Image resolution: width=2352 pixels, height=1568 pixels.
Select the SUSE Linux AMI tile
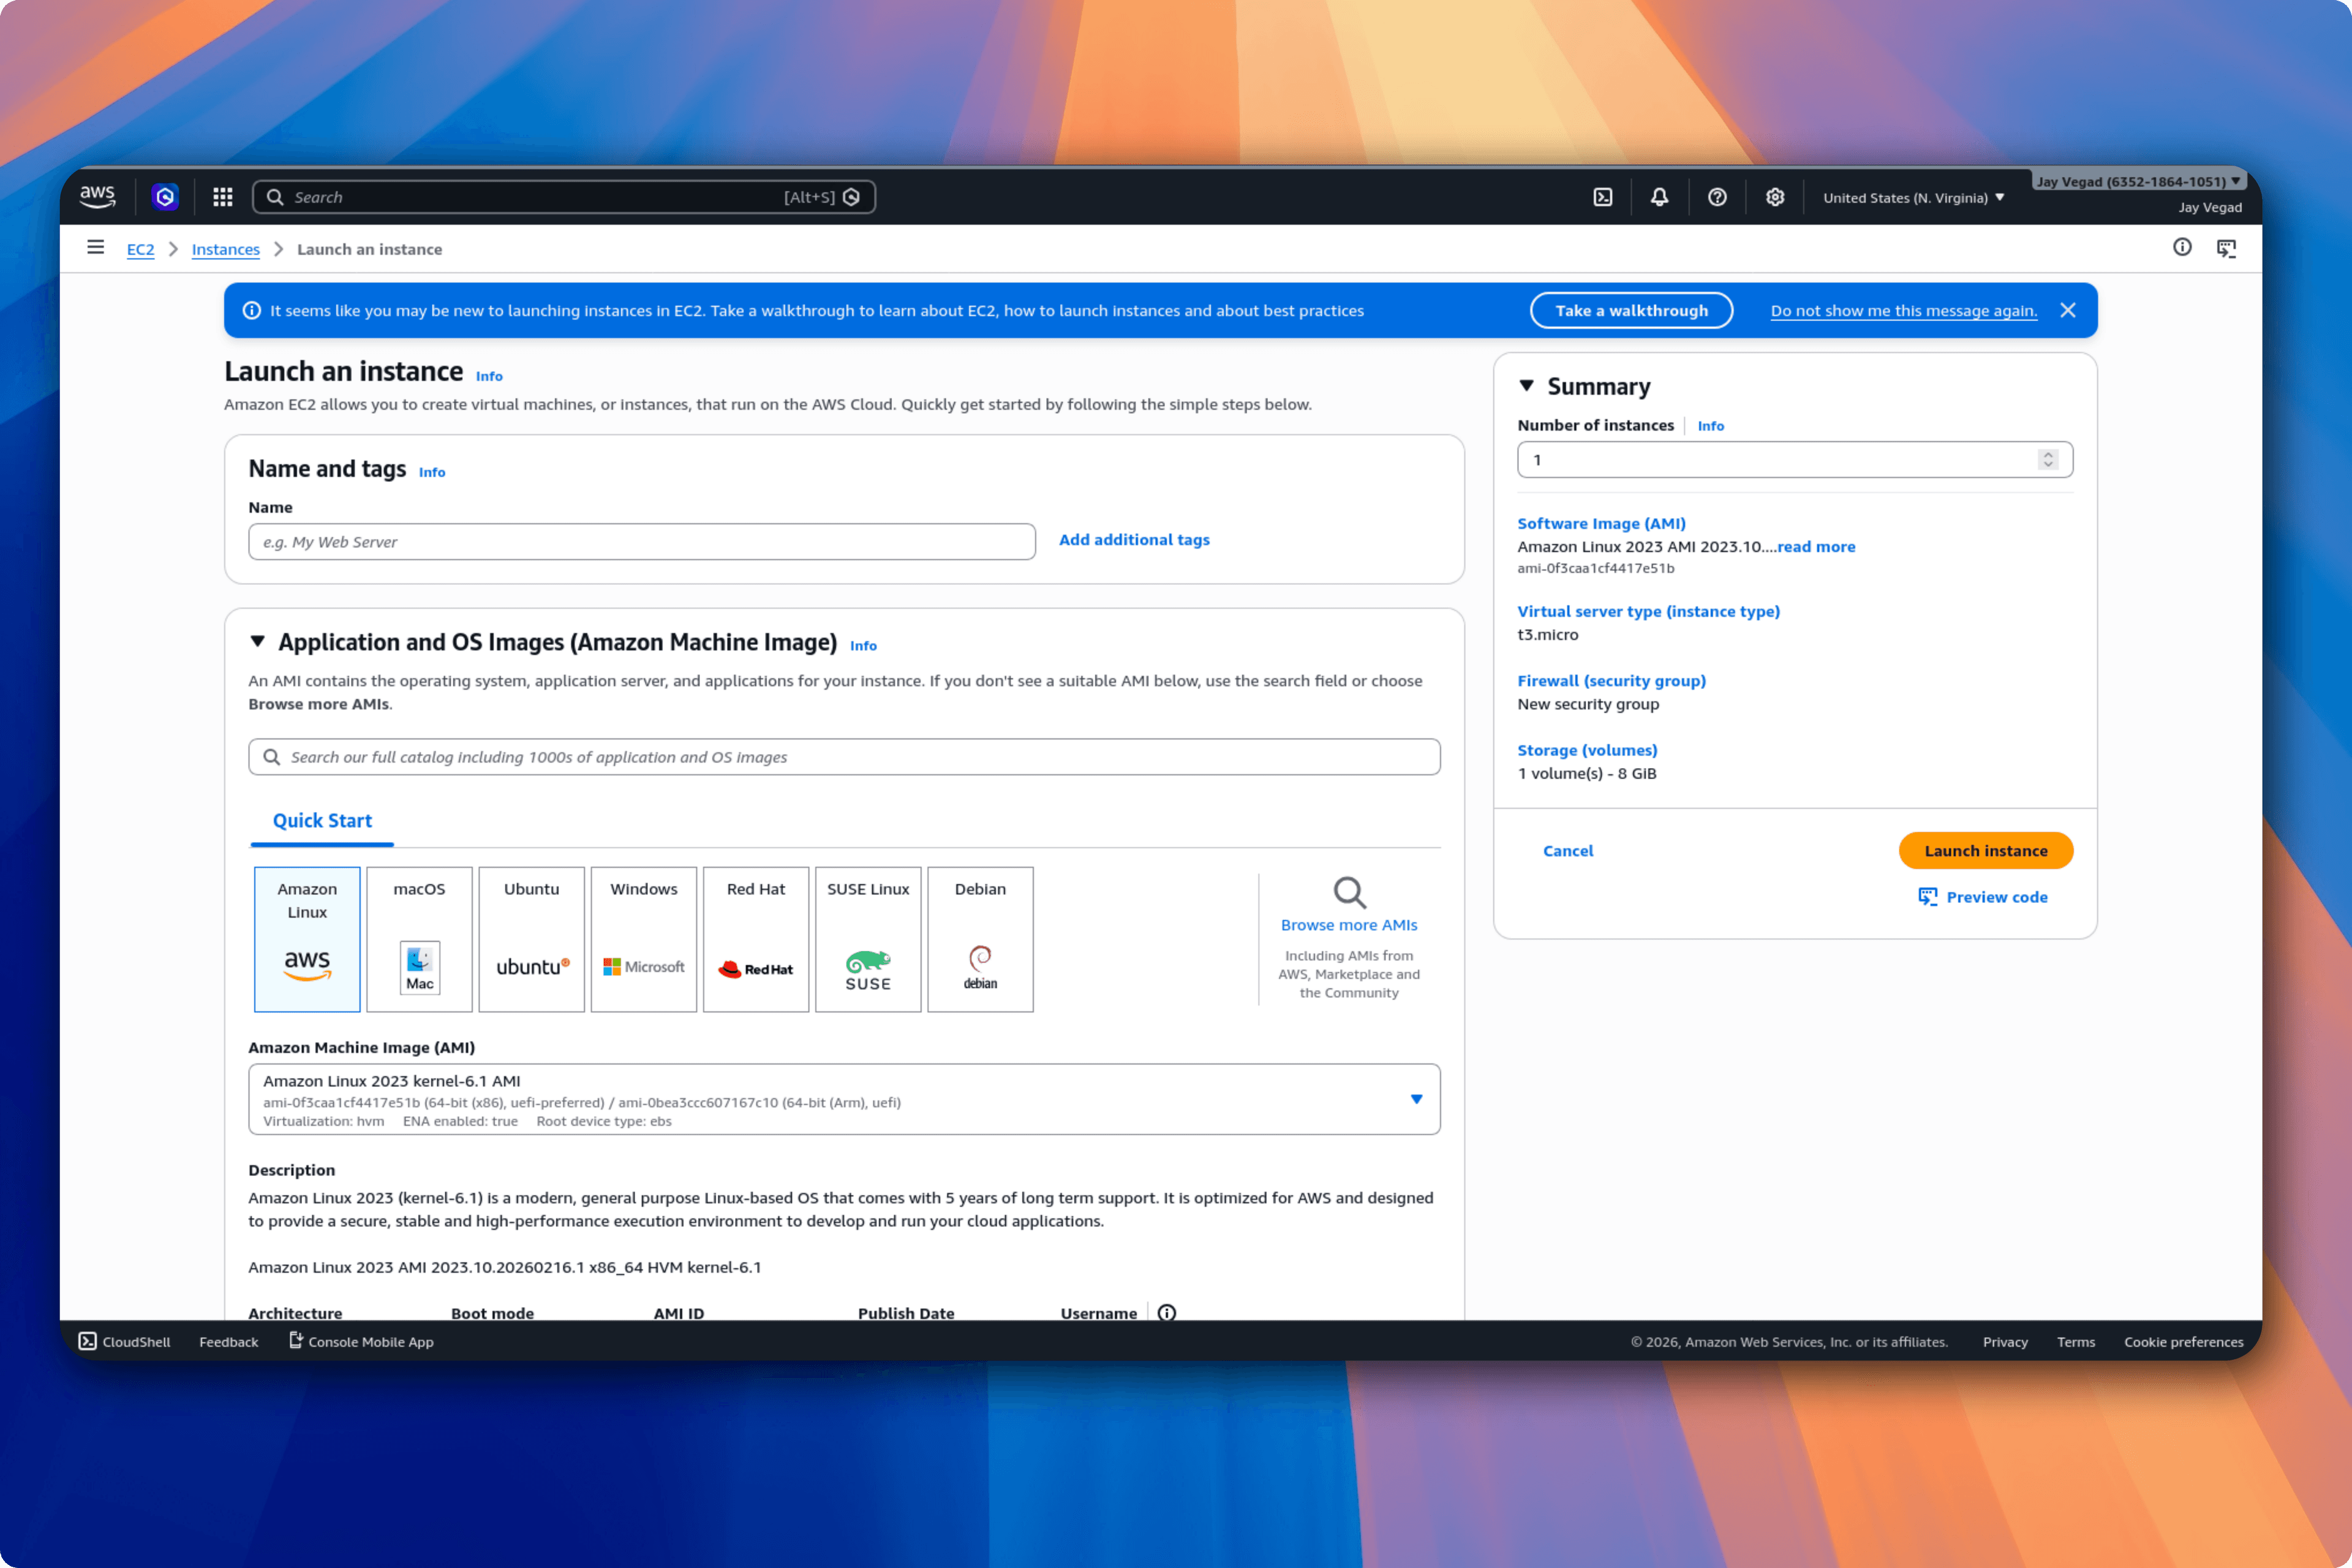click(x=868, y=939)
